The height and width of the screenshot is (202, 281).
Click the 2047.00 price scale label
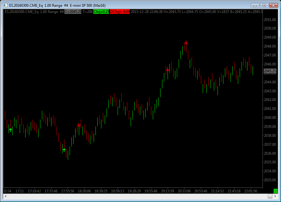(270, 55)
